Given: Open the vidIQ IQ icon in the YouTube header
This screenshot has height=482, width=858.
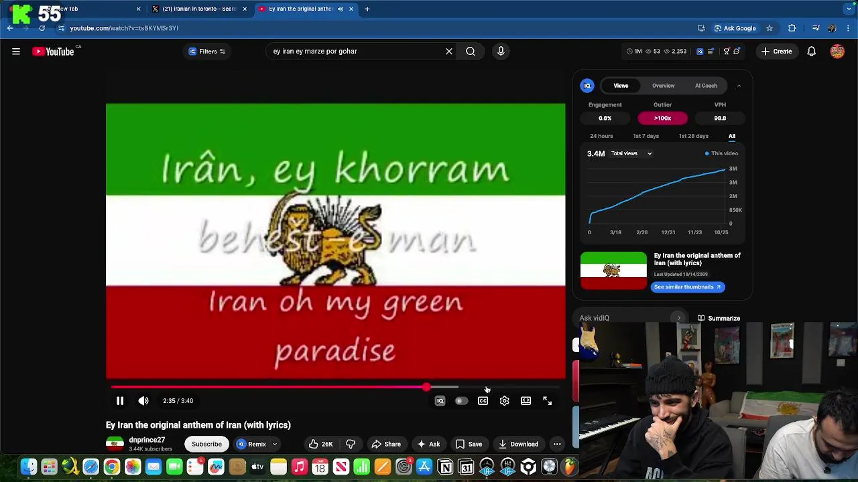Looking at the screenshot, I should coord(700,51).
